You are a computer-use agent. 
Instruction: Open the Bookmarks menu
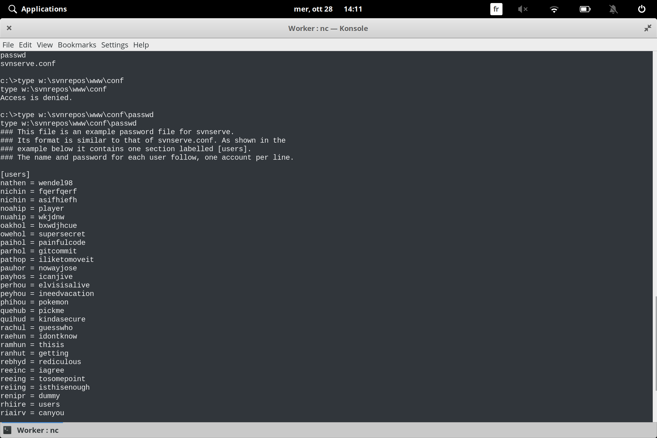[77, 45]
